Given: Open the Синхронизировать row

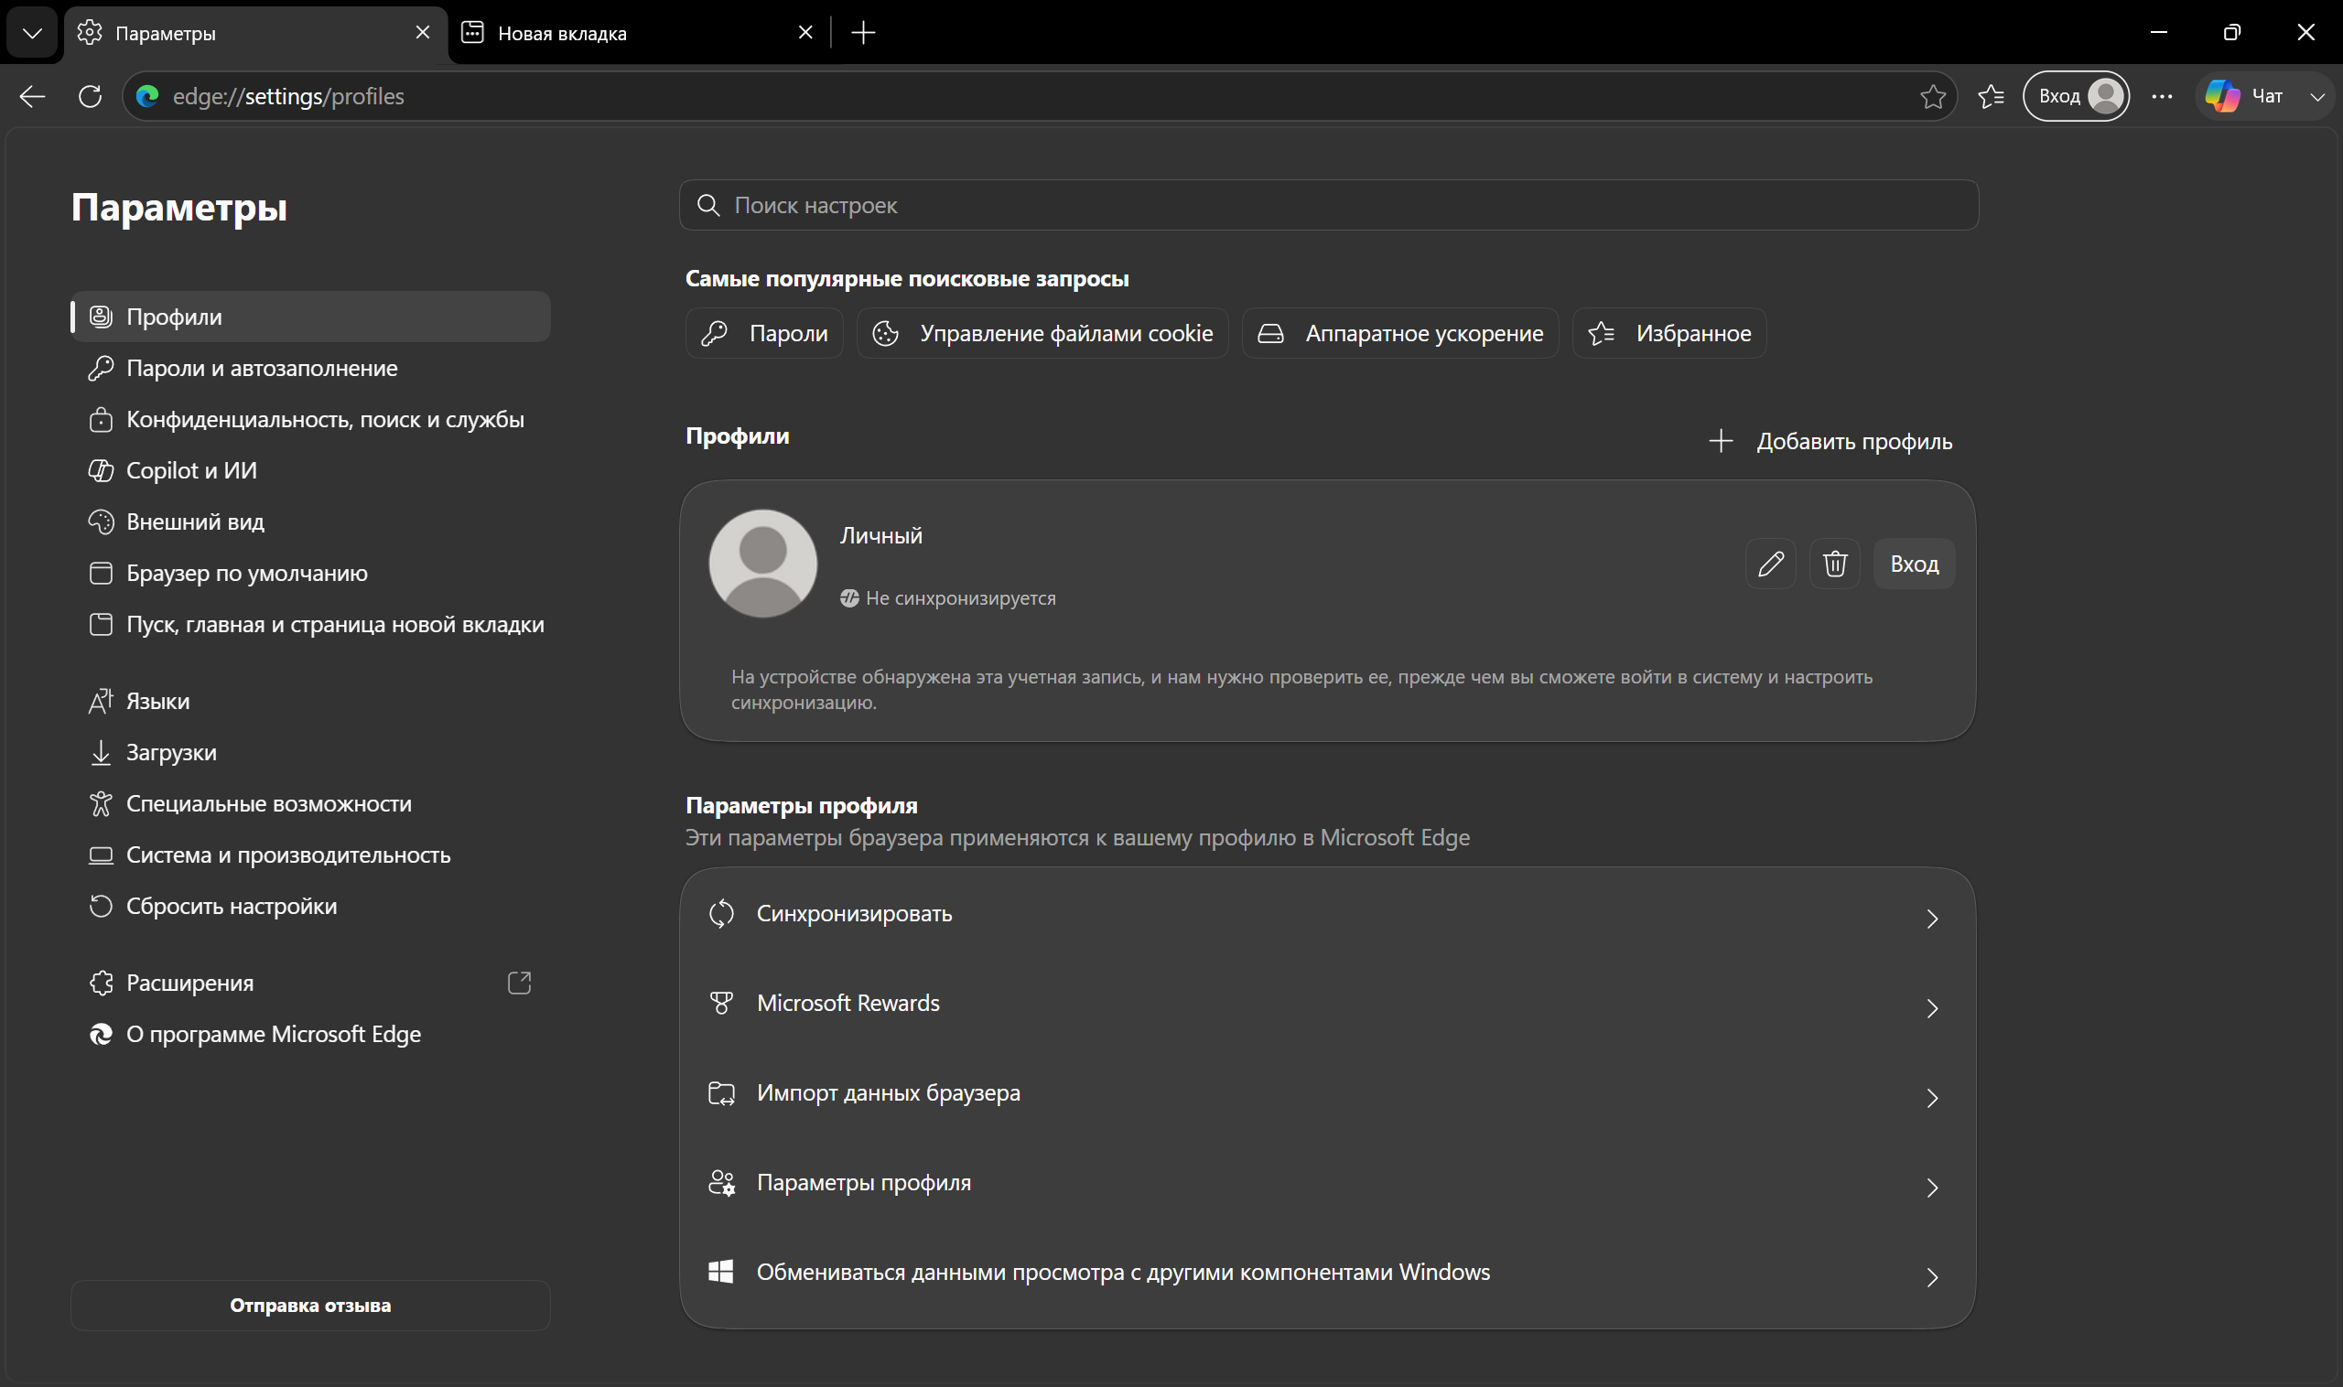Looking at the screenshot, I should (1328, 914).
